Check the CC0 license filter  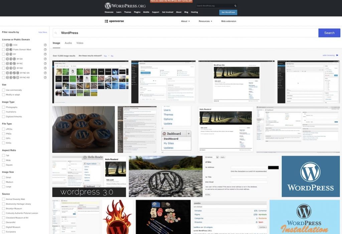(3, 45)
